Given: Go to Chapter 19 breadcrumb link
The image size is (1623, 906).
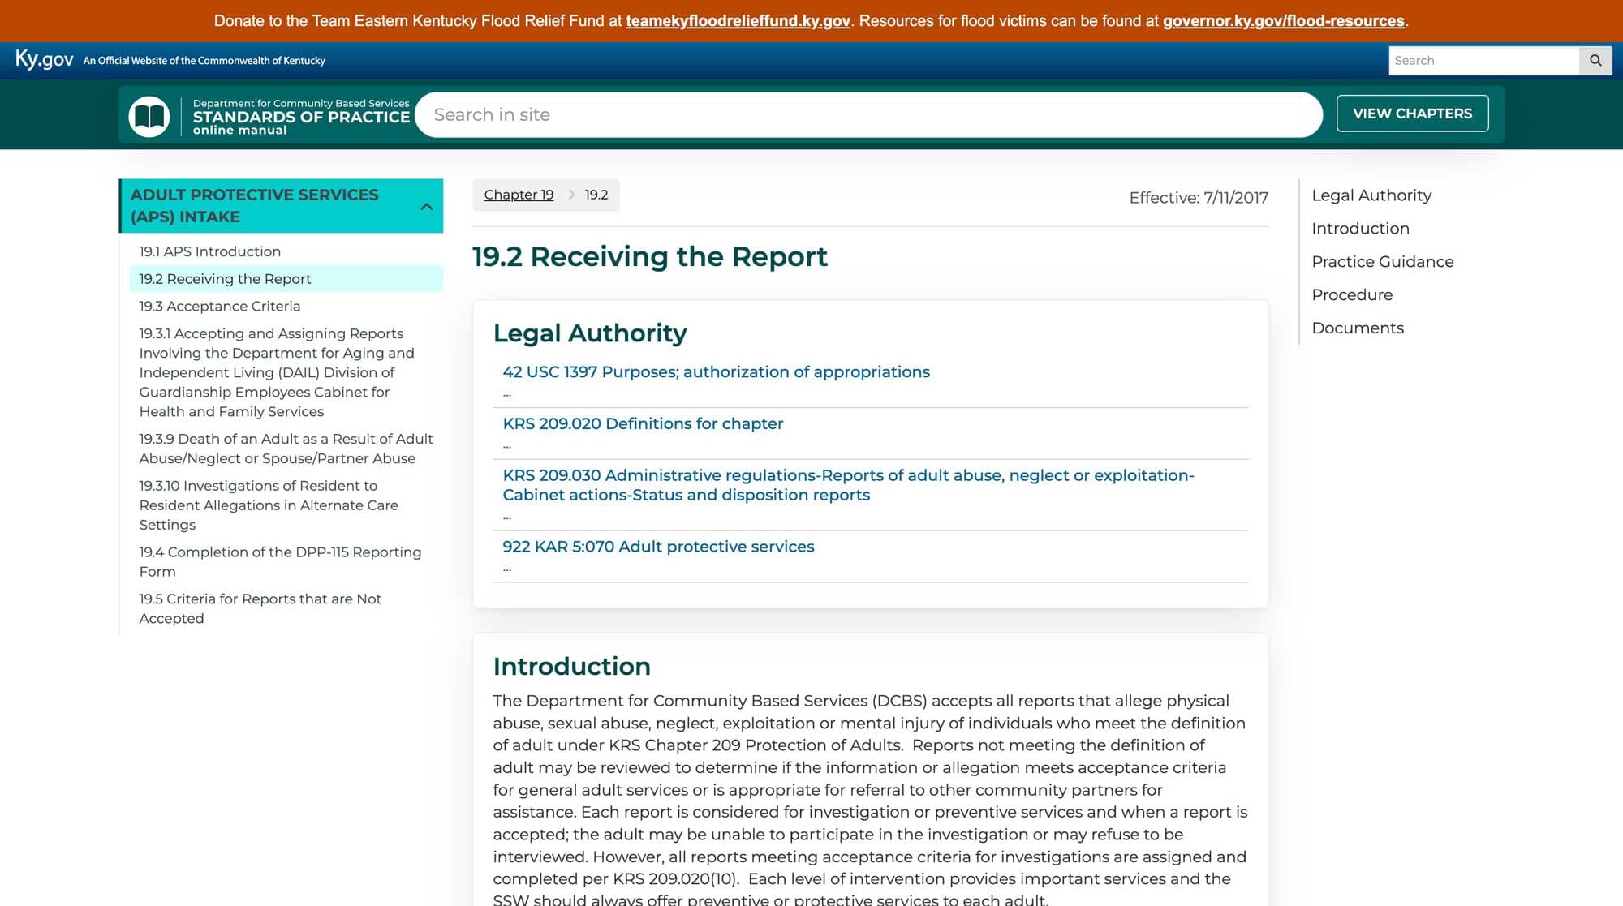Looking at the screenshot, I should [519, 195].
